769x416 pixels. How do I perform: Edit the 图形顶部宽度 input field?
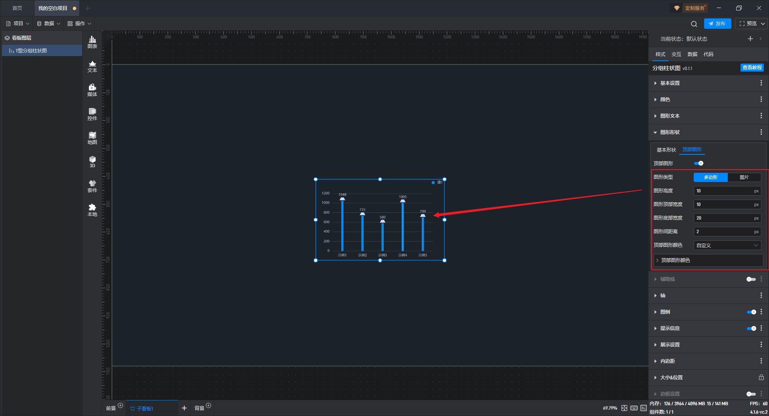pyautogui.click(x=727, y=204)
